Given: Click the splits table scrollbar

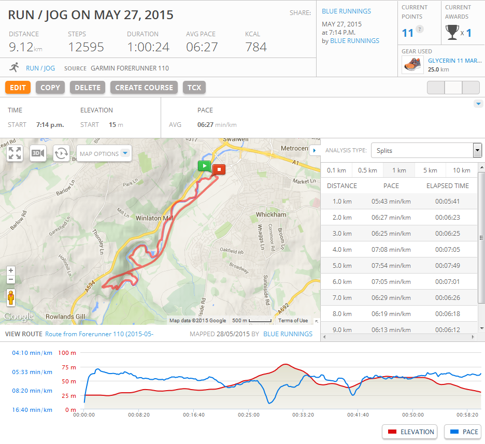Looking at the screenshot, I should tap(481, 249).
